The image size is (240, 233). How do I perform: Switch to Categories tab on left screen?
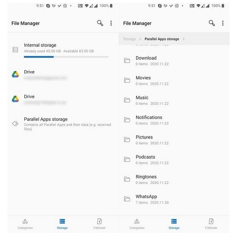pyautogui.click(x=25, y=224)
